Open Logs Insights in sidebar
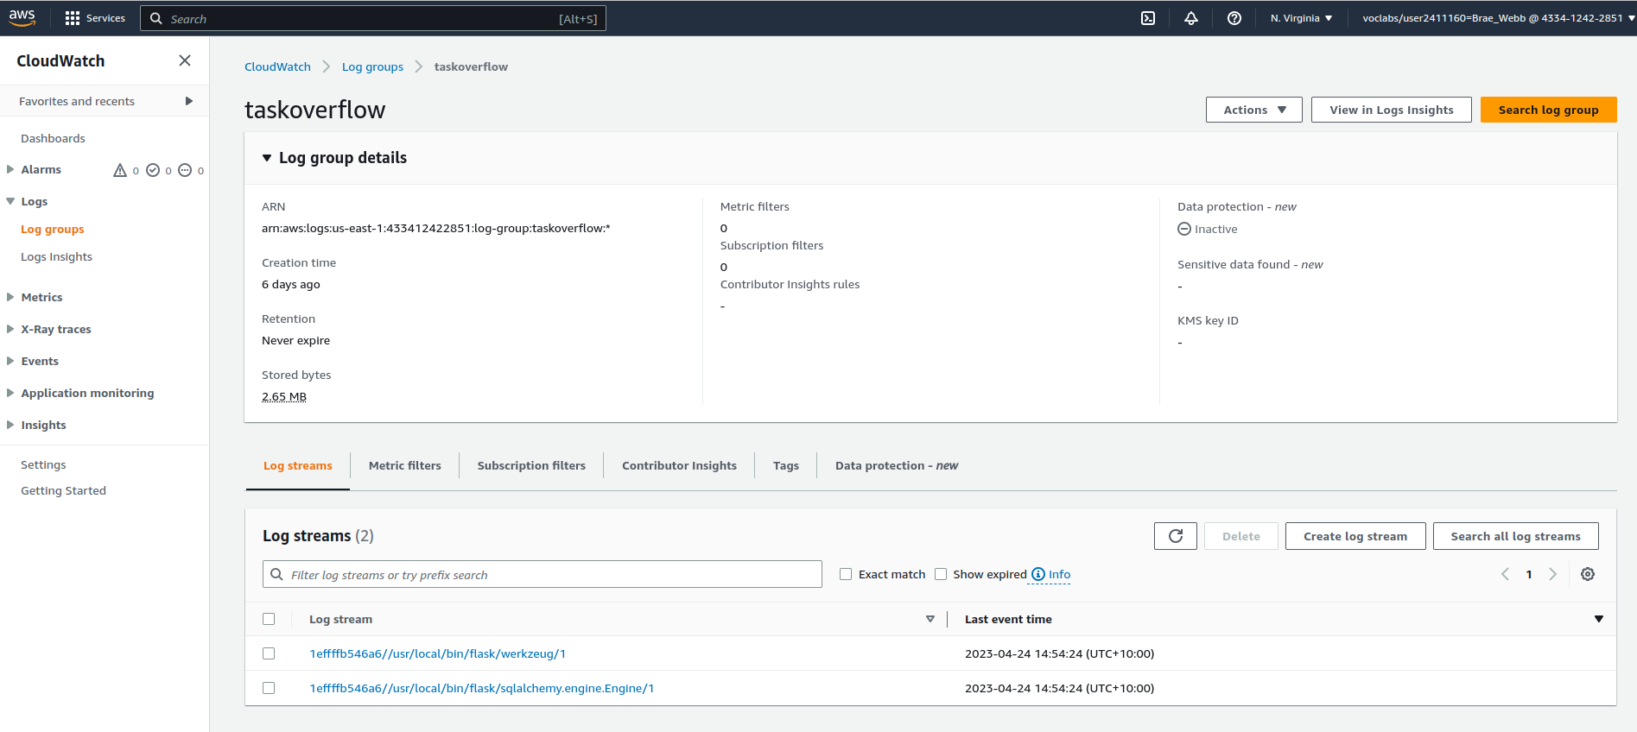Viewport: 1637px width, 732px height. click(x=56, y=256)
